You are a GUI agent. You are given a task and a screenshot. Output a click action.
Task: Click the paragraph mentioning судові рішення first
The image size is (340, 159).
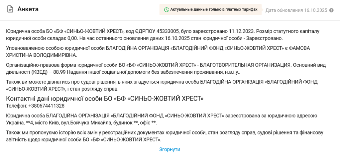tap(160, 85)
